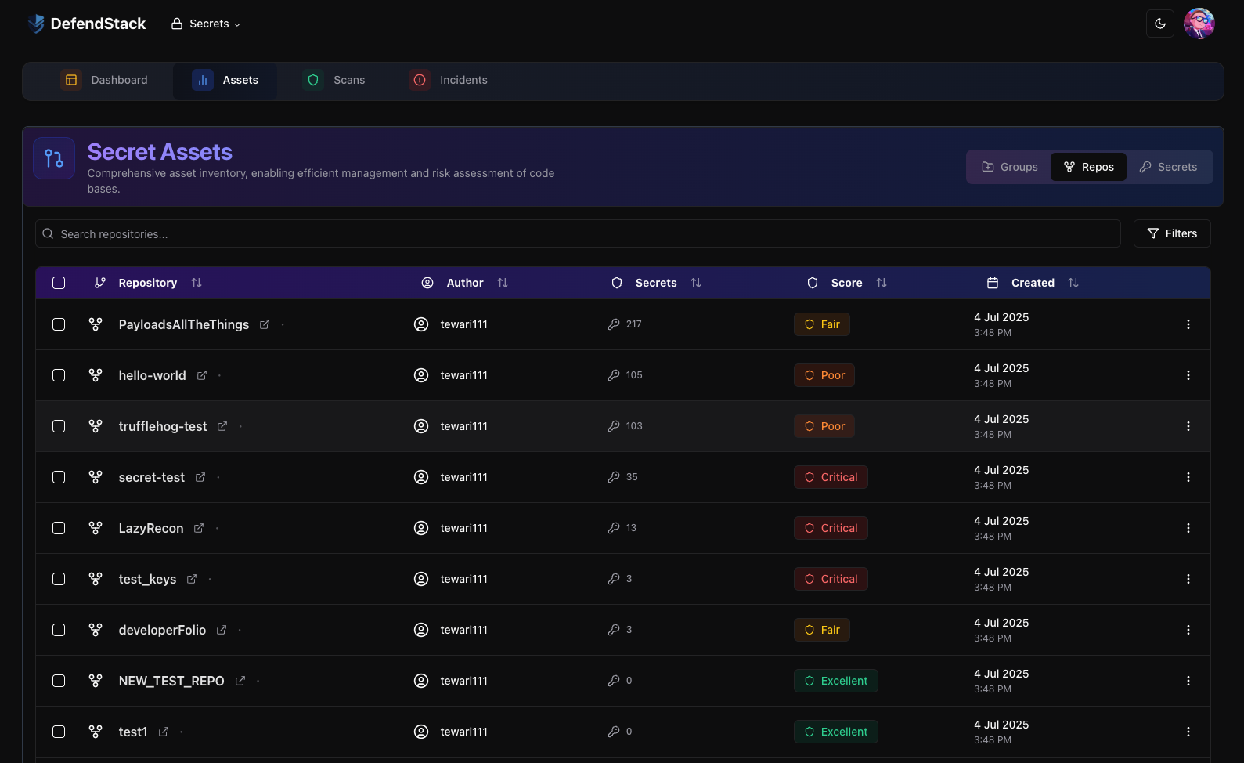Image resolution: width=1244 pixels, height=763 pixels.
Task: Open test1 external link icon
Action: [x=164, y=732]
